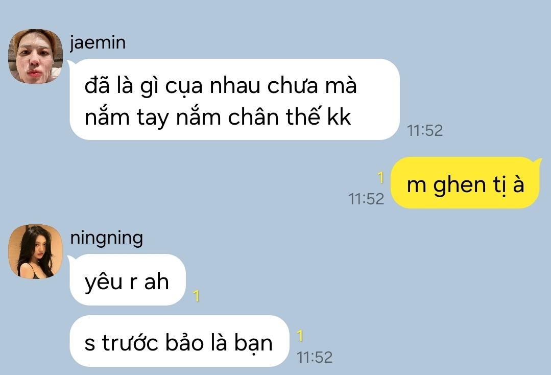The height and width of the screenshot is (375, 551).
Task: Click the word "kk" in jaemin's message
Action: click(x=339, y=116)
